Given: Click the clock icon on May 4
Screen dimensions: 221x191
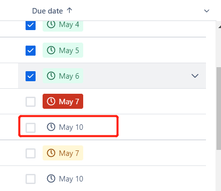Looking at the screenshot, I should (51, 25).
